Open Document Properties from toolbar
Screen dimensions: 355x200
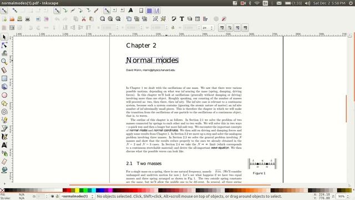[224, 19]
